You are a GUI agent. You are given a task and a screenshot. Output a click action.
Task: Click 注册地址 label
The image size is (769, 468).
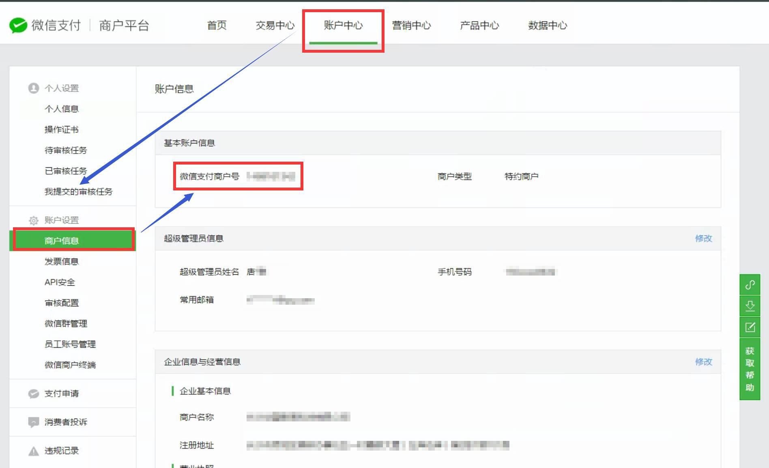pyautogui.click(x=197, y=445)
